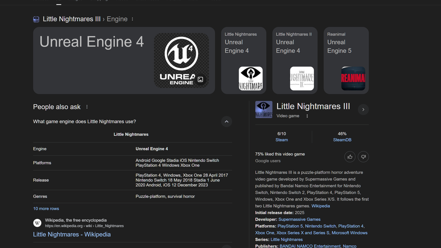This screenshot has height=248, width=441.
Task: Open Xbox Series X and Series S link
Action: [x=303, y=233]
